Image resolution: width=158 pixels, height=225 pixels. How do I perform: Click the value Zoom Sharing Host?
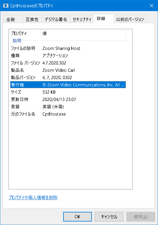(61, 48)
